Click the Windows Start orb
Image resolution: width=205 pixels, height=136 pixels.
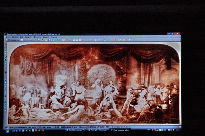click(7, 130)
